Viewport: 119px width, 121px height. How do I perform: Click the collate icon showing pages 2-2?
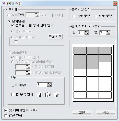click(x=48, y=94)
